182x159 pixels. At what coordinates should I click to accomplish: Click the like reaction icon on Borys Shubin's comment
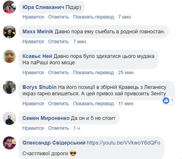click(x=166, y=100)
